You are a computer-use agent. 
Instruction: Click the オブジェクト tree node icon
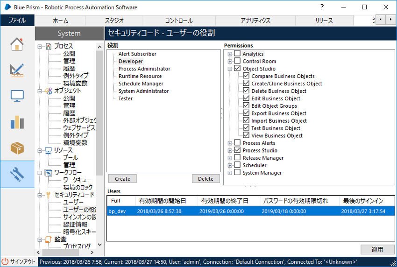point(49,91)
